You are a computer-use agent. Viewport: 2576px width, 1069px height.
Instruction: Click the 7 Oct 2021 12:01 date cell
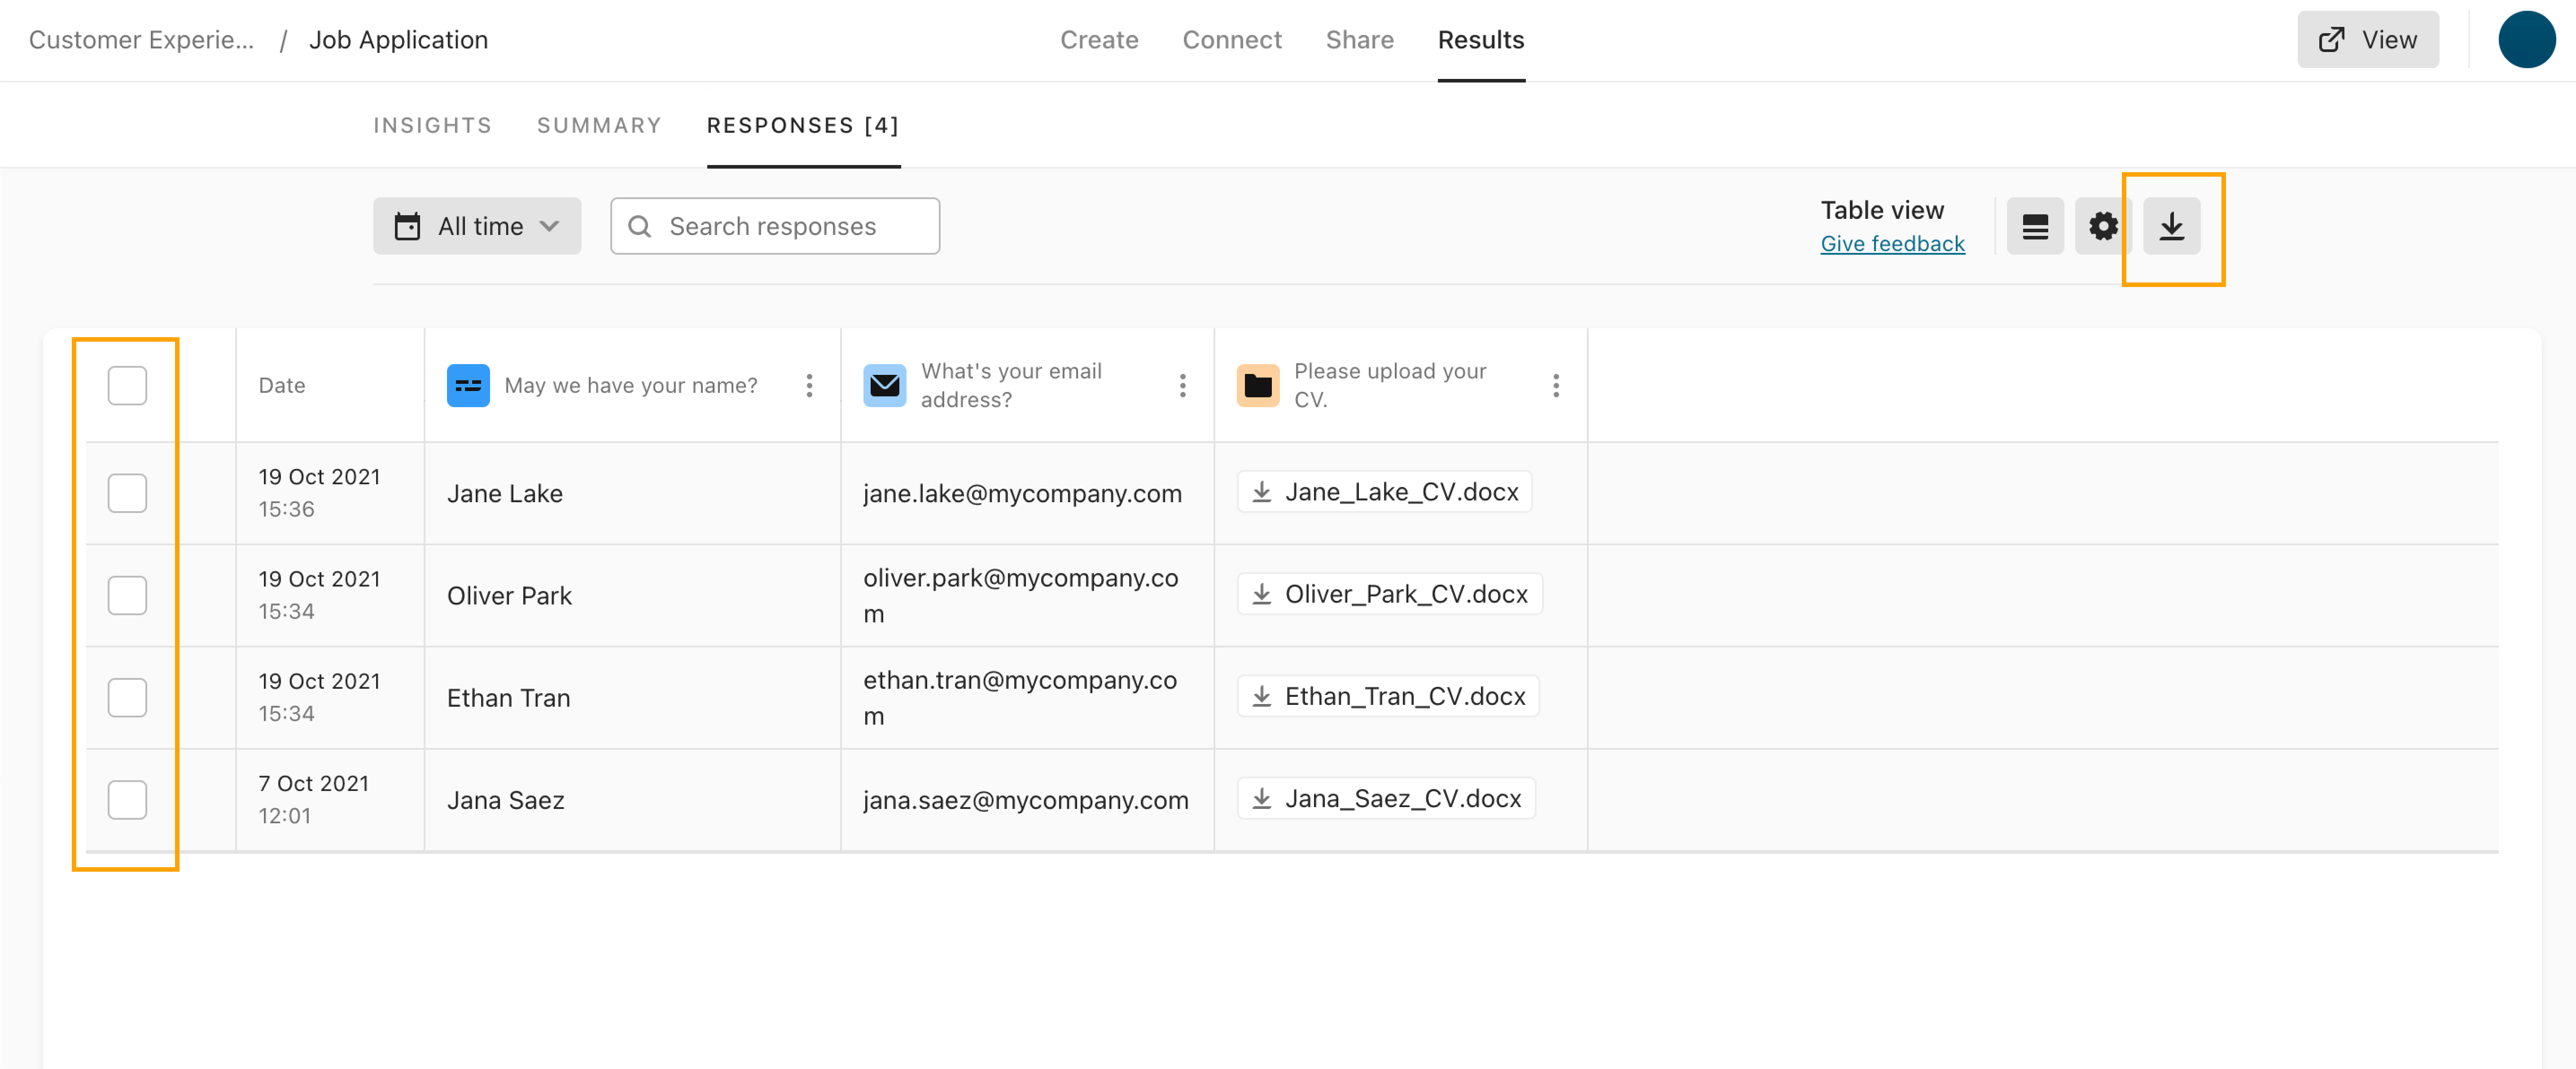click(330, 800)
